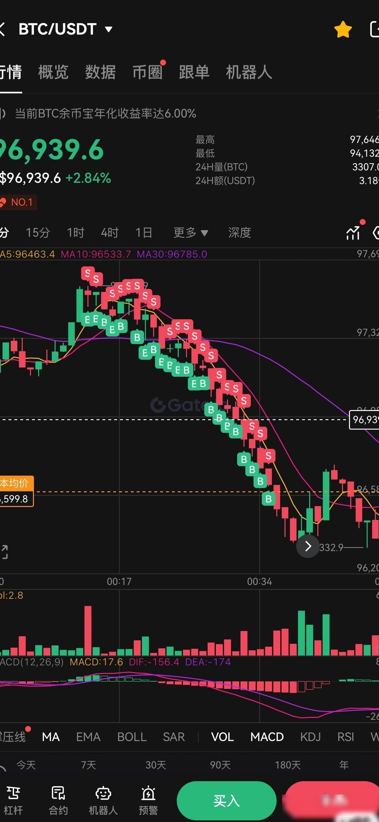Toggle the 压线 support line indicator
The width and height of the screenshot is (379, 822).
click(x=13, y=737)
